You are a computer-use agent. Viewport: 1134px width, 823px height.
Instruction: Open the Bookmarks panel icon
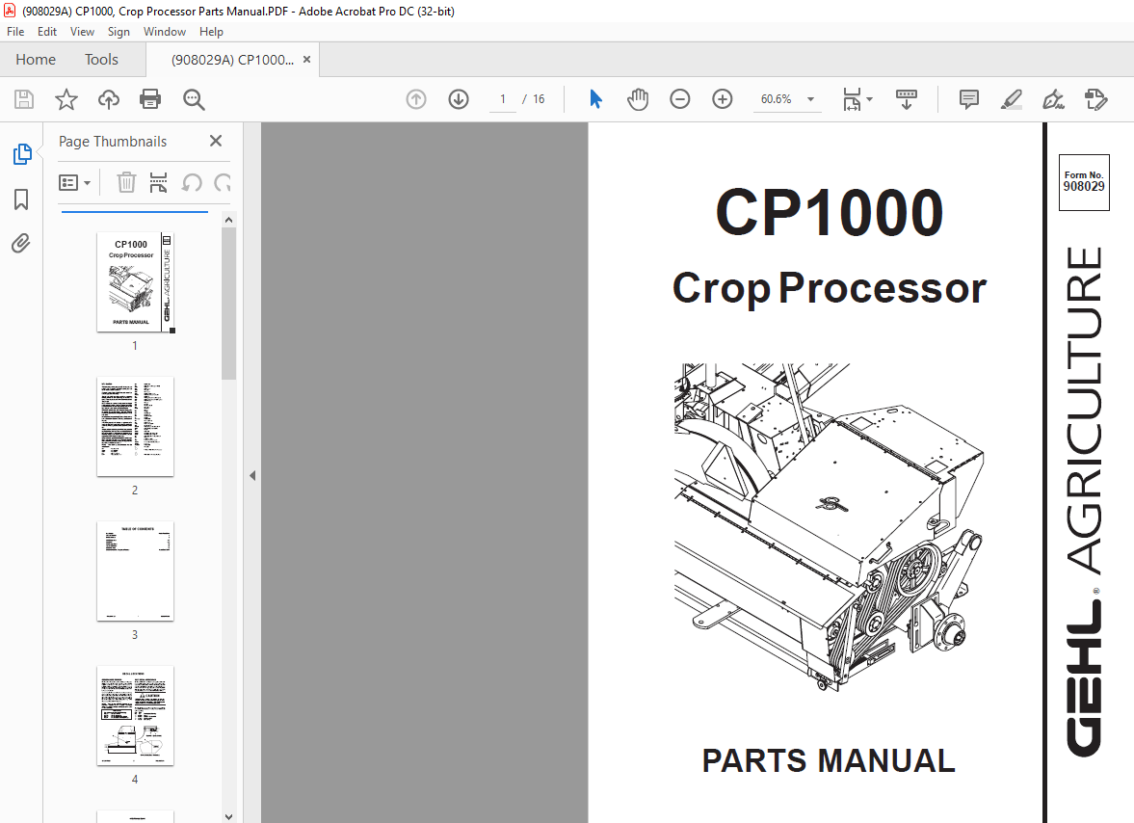[x=22, y=199]
